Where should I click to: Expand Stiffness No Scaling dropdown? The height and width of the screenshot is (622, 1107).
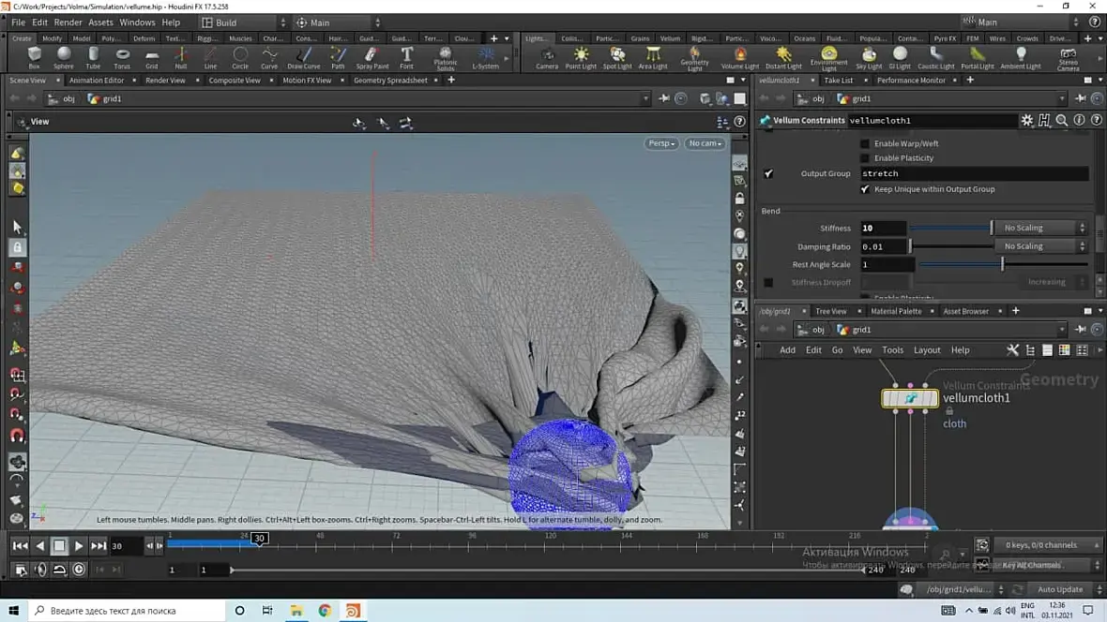point(1039,228)
